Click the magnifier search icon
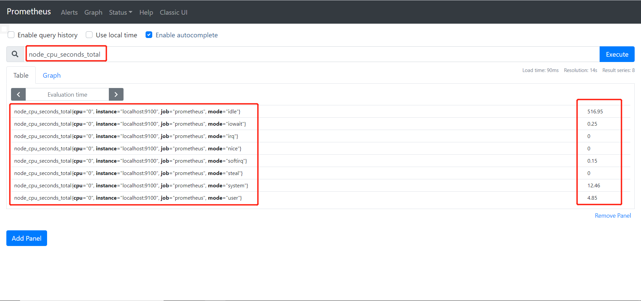 pyautogui.click(x=15, y=54)
